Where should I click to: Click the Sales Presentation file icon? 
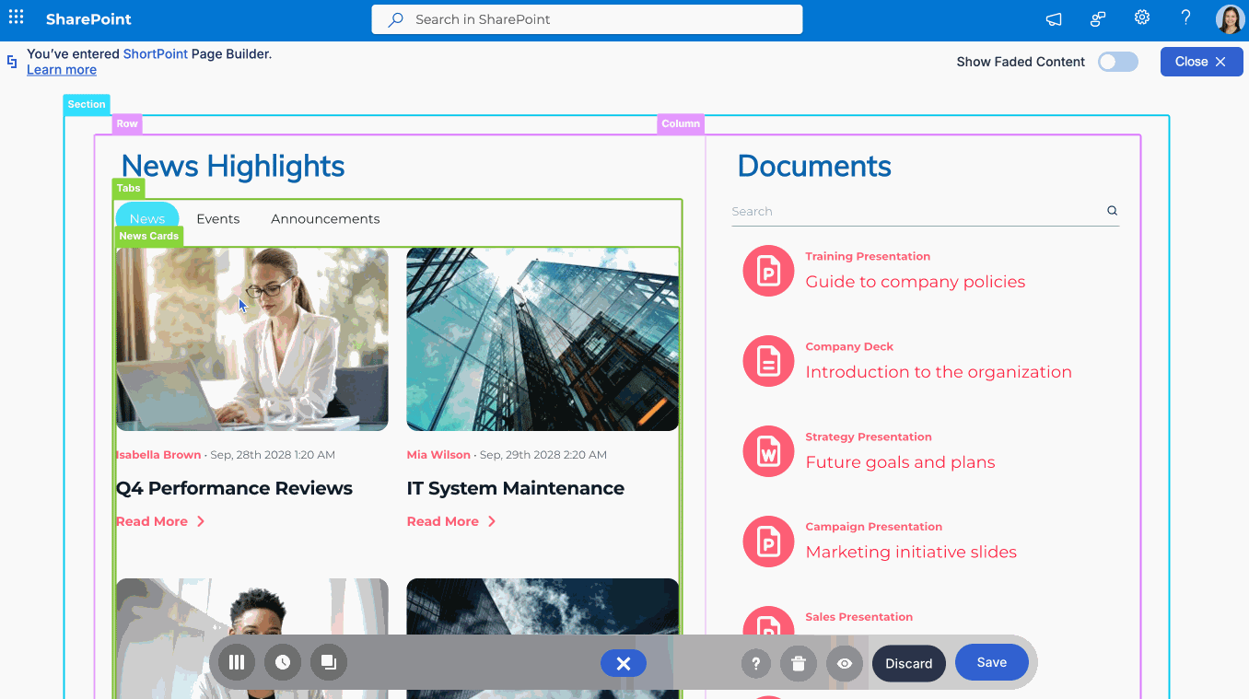(x=768, y=622)
